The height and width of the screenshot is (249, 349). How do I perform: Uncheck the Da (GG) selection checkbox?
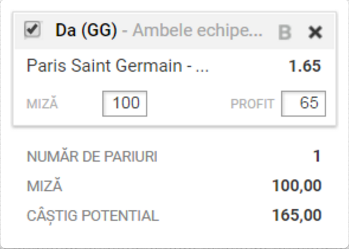pos(33,30)
